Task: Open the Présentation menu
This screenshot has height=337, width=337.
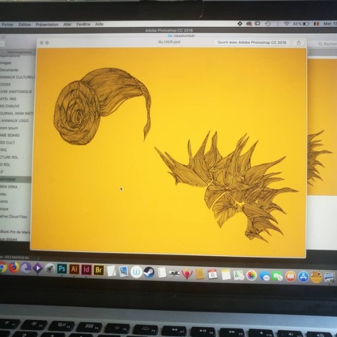Action: click(47, 24)
